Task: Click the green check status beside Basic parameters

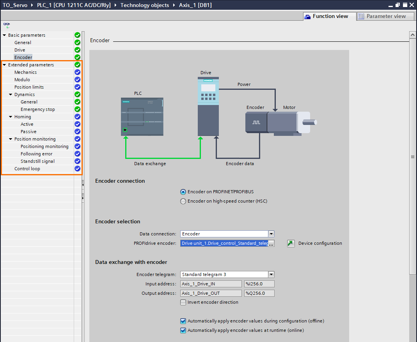Action: pos(77,35)
